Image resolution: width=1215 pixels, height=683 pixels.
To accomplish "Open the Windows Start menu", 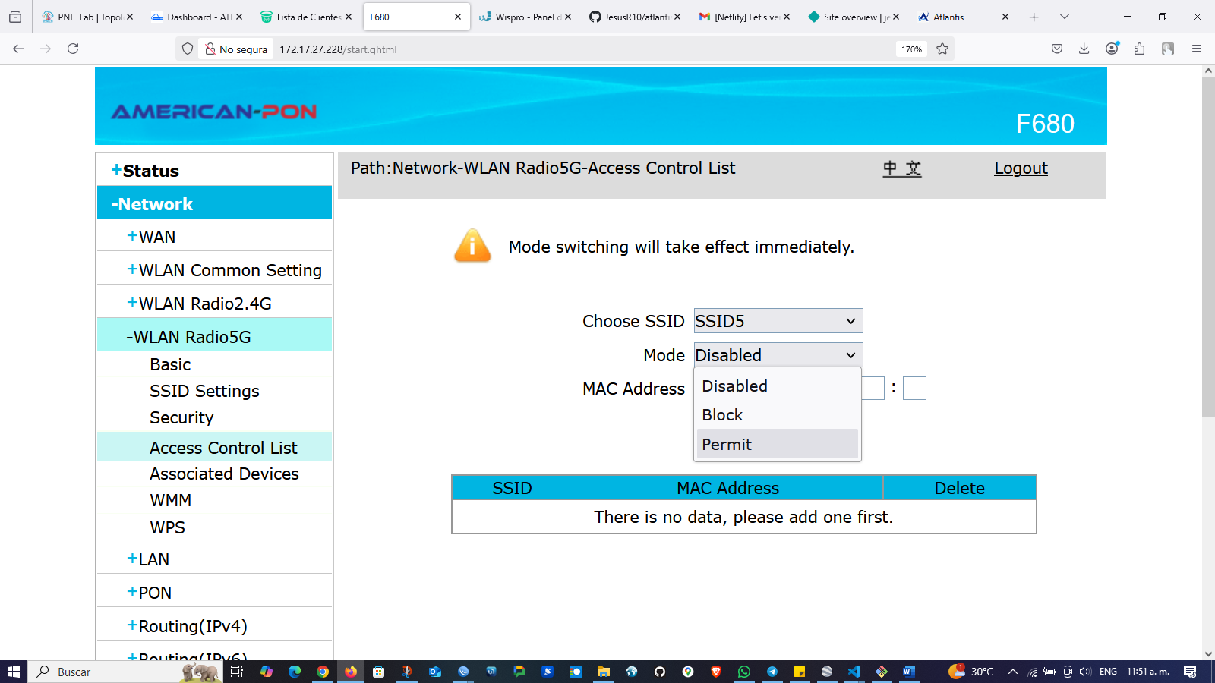I will coord(15,672).
